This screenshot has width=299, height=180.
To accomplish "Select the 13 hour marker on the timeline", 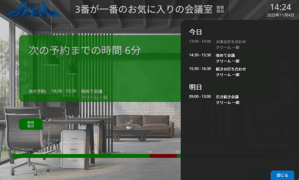I will tap(149, 152).
